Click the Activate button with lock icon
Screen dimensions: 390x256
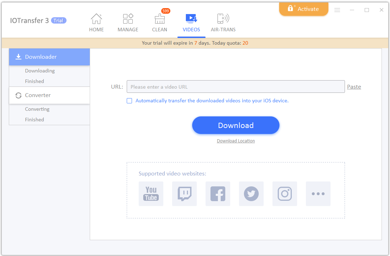[x=303, y=9]
